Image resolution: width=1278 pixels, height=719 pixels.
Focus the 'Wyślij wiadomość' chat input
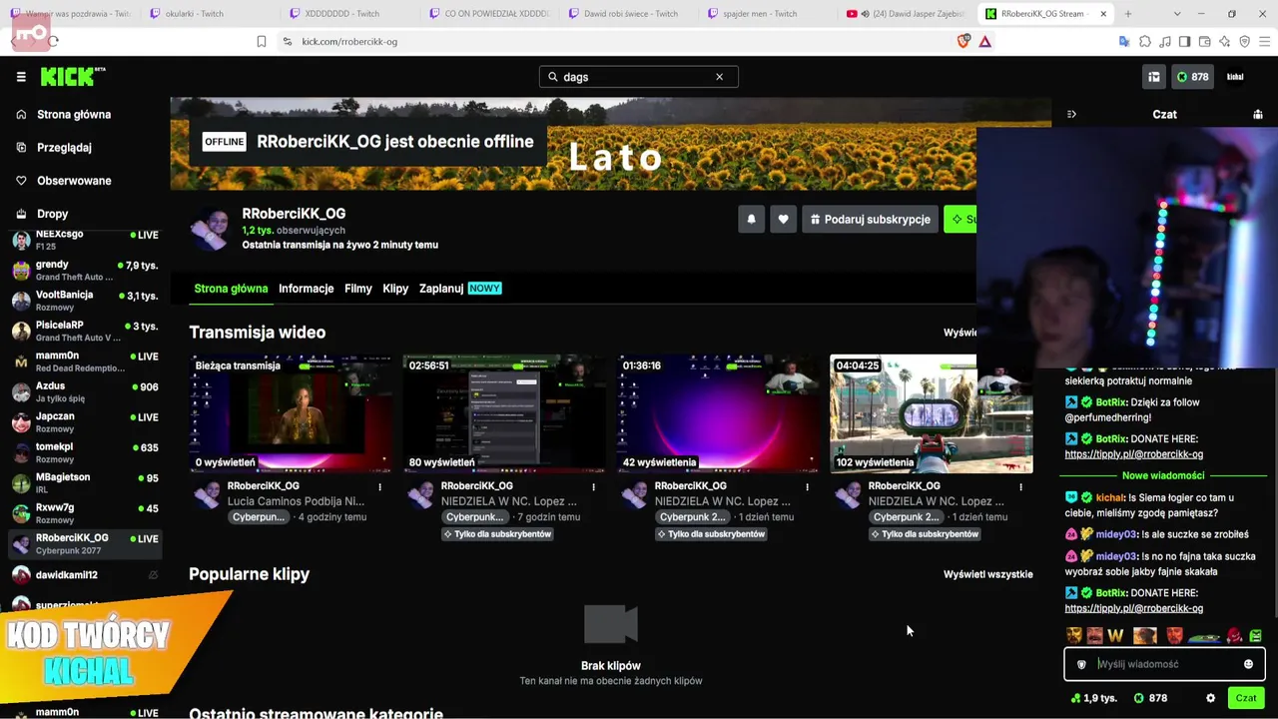tap(1165, 664)
